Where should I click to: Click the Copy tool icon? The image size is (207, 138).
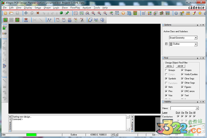click(x=32, y=13)
